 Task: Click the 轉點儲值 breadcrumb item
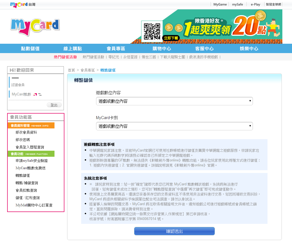[x=108, y=70]
